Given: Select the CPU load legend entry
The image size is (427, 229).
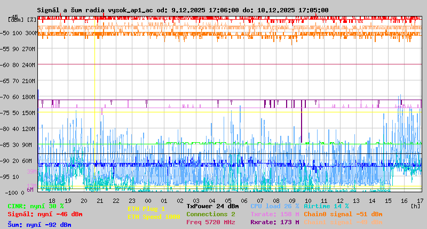Looking at the screenshot, I should coord(274,206).
